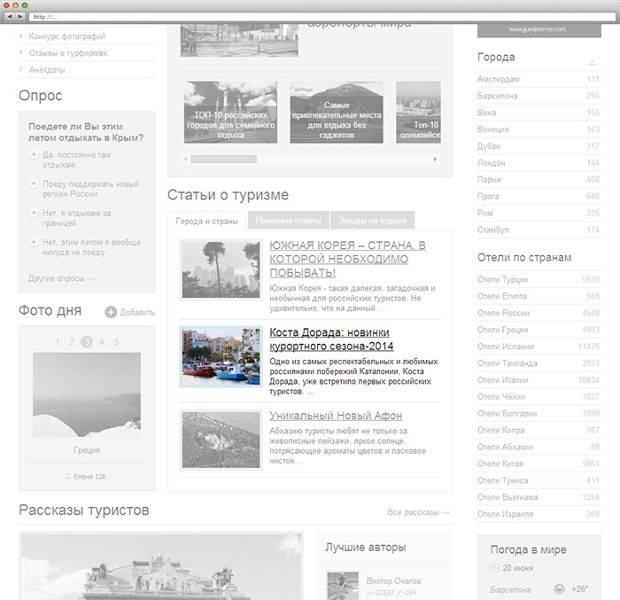Click the Добавить link in Фото дня
This screenshot has height=600, width=620.
[x=137, y=312]
